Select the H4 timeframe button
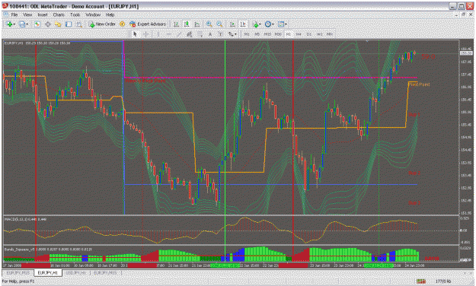The image size is (476, 286). (299, 34)
